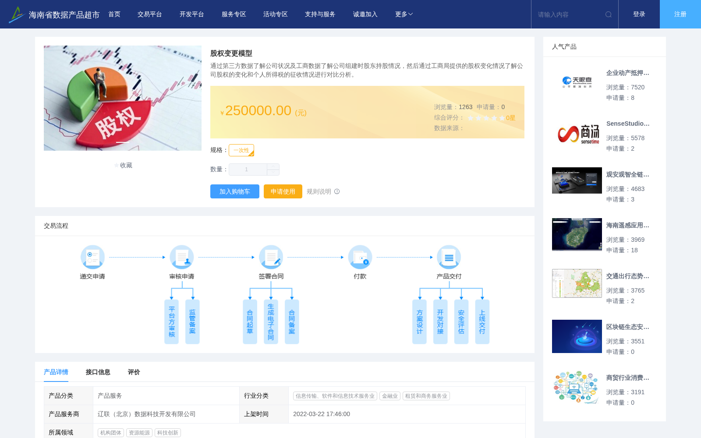Open 活动专区 navigation item
Viewport: 701px width, 438px height.
tap(276, 14)
